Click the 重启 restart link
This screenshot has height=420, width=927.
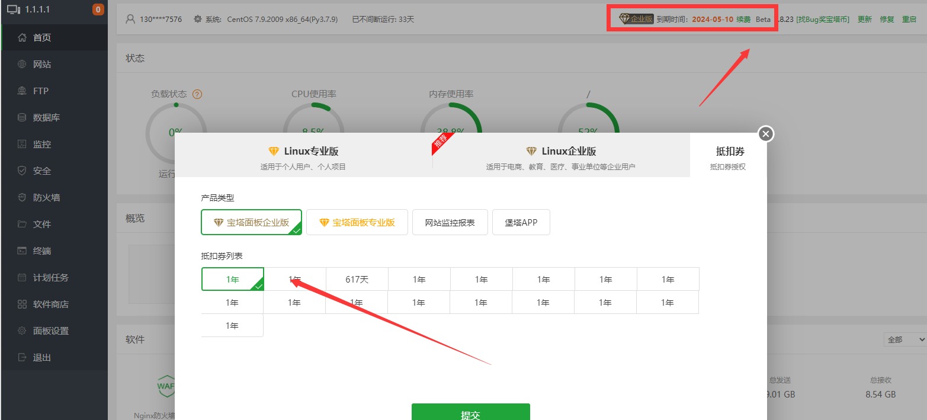click(909, 19)
